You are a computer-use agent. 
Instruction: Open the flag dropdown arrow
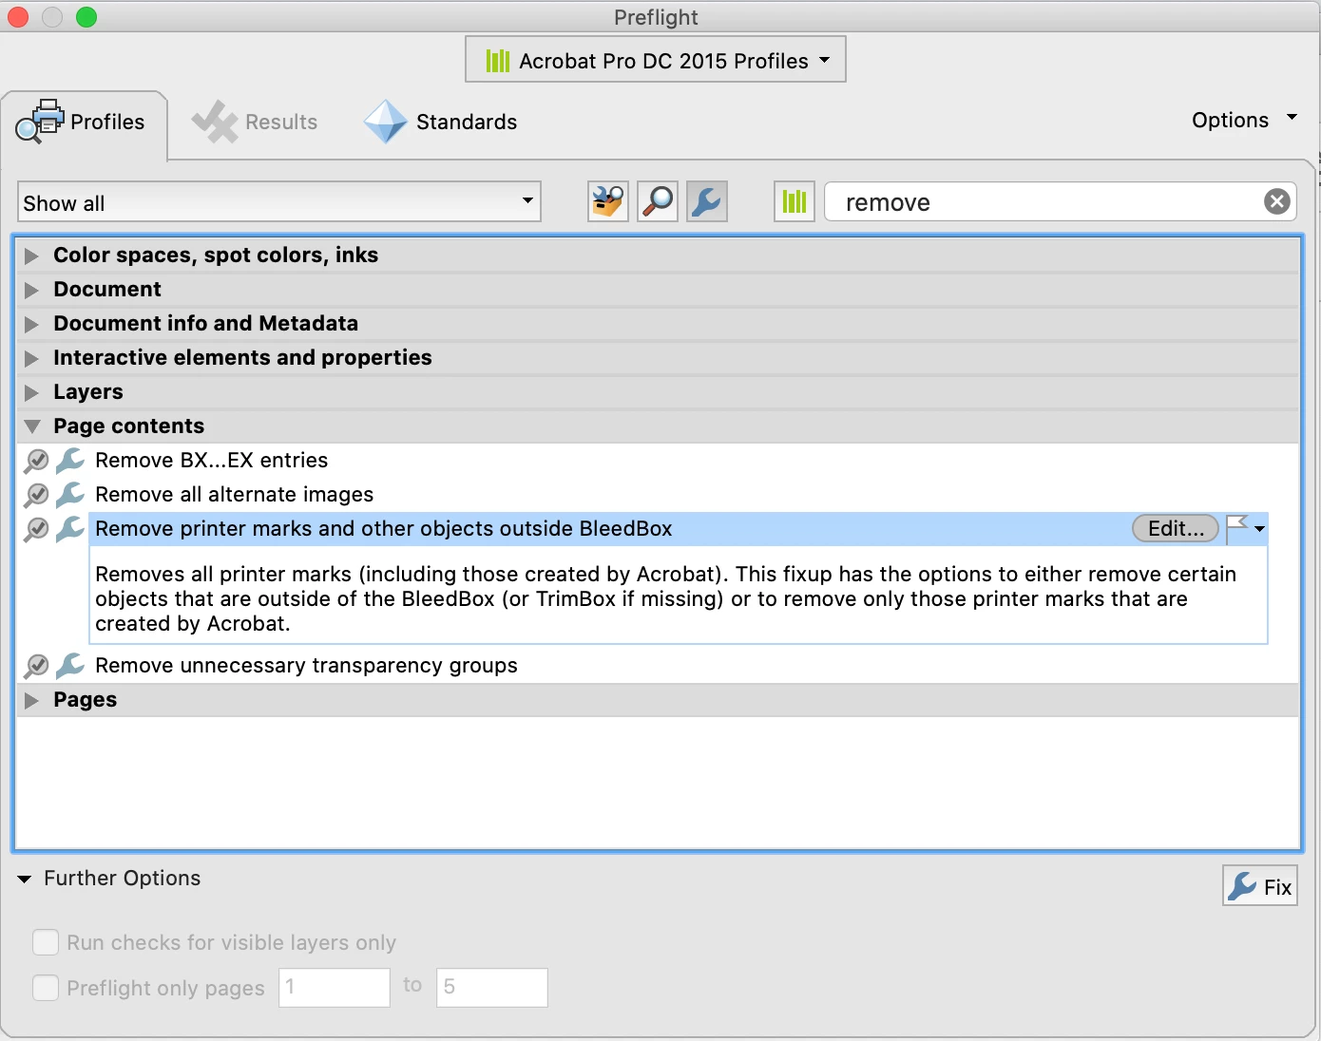1259,529
